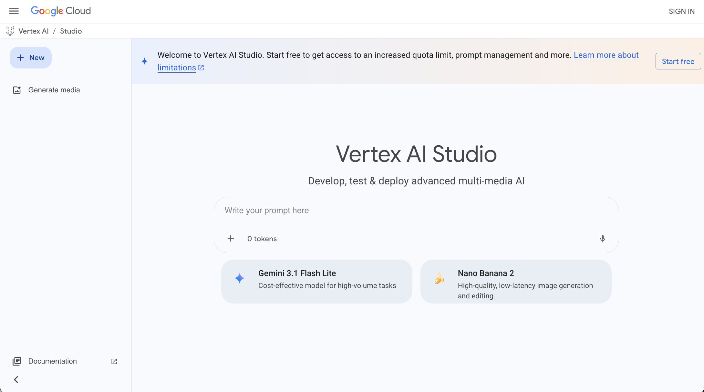The height and width of the screenshot is (392, 704).
Task: Click SIGN IN at the top right
Action: [x=681, y=11]
